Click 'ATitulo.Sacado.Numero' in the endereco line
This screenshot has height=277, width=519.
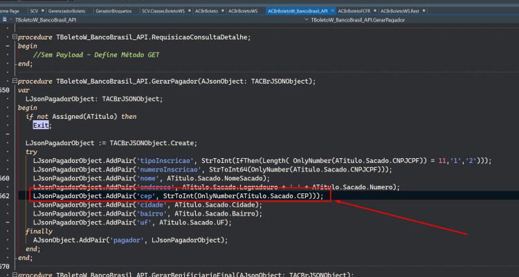tap(354, 187)
